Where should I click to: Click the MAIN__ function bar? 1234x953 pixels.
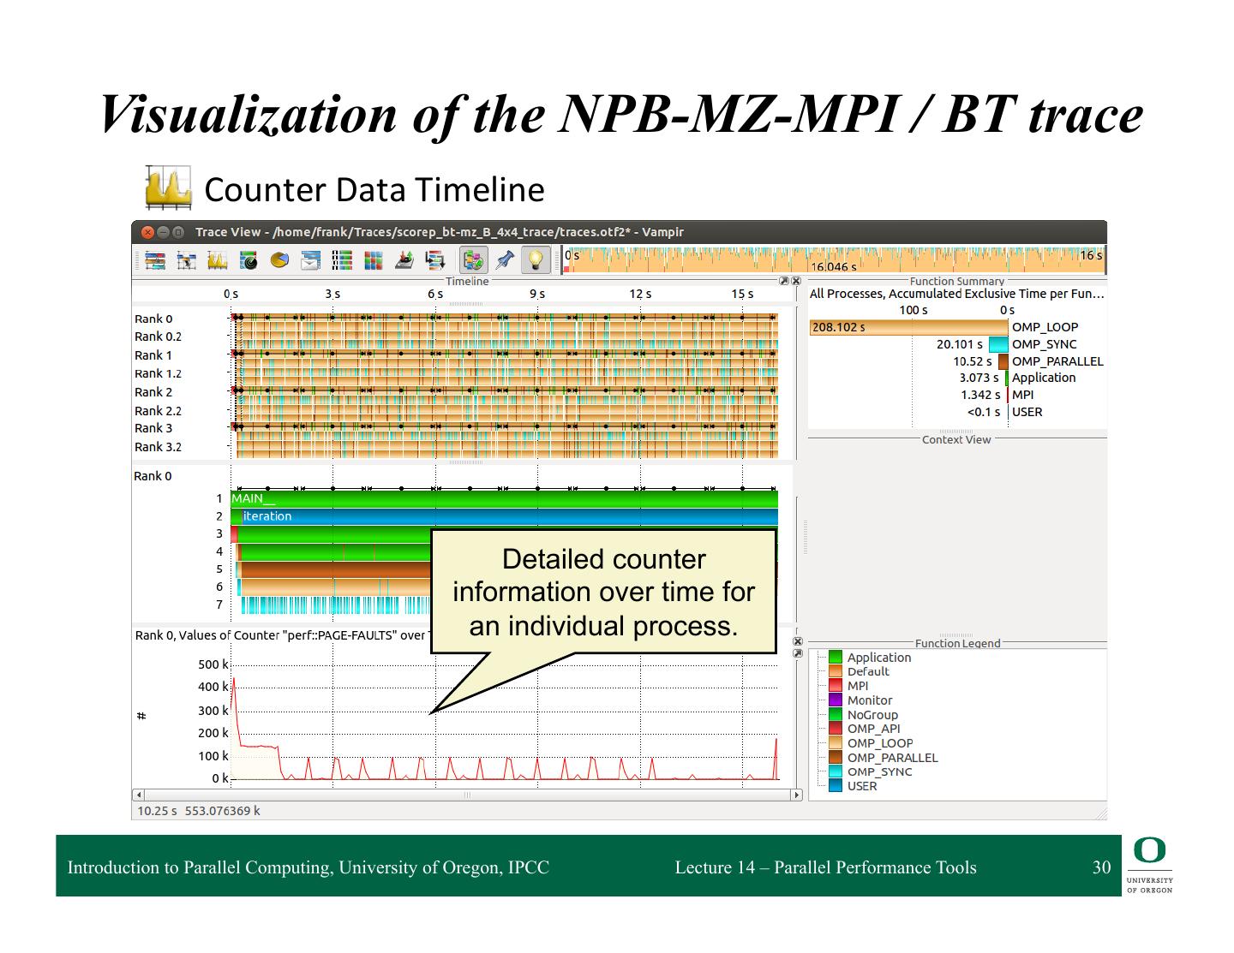pos(504,498)
